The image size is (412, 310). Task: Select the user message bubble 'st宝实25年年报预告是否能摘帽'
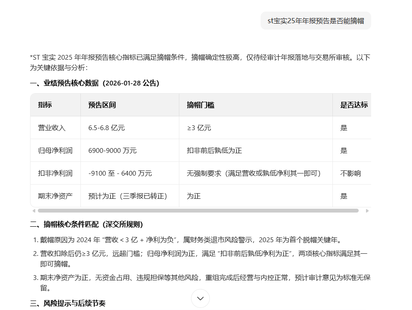tap(316, 21)
